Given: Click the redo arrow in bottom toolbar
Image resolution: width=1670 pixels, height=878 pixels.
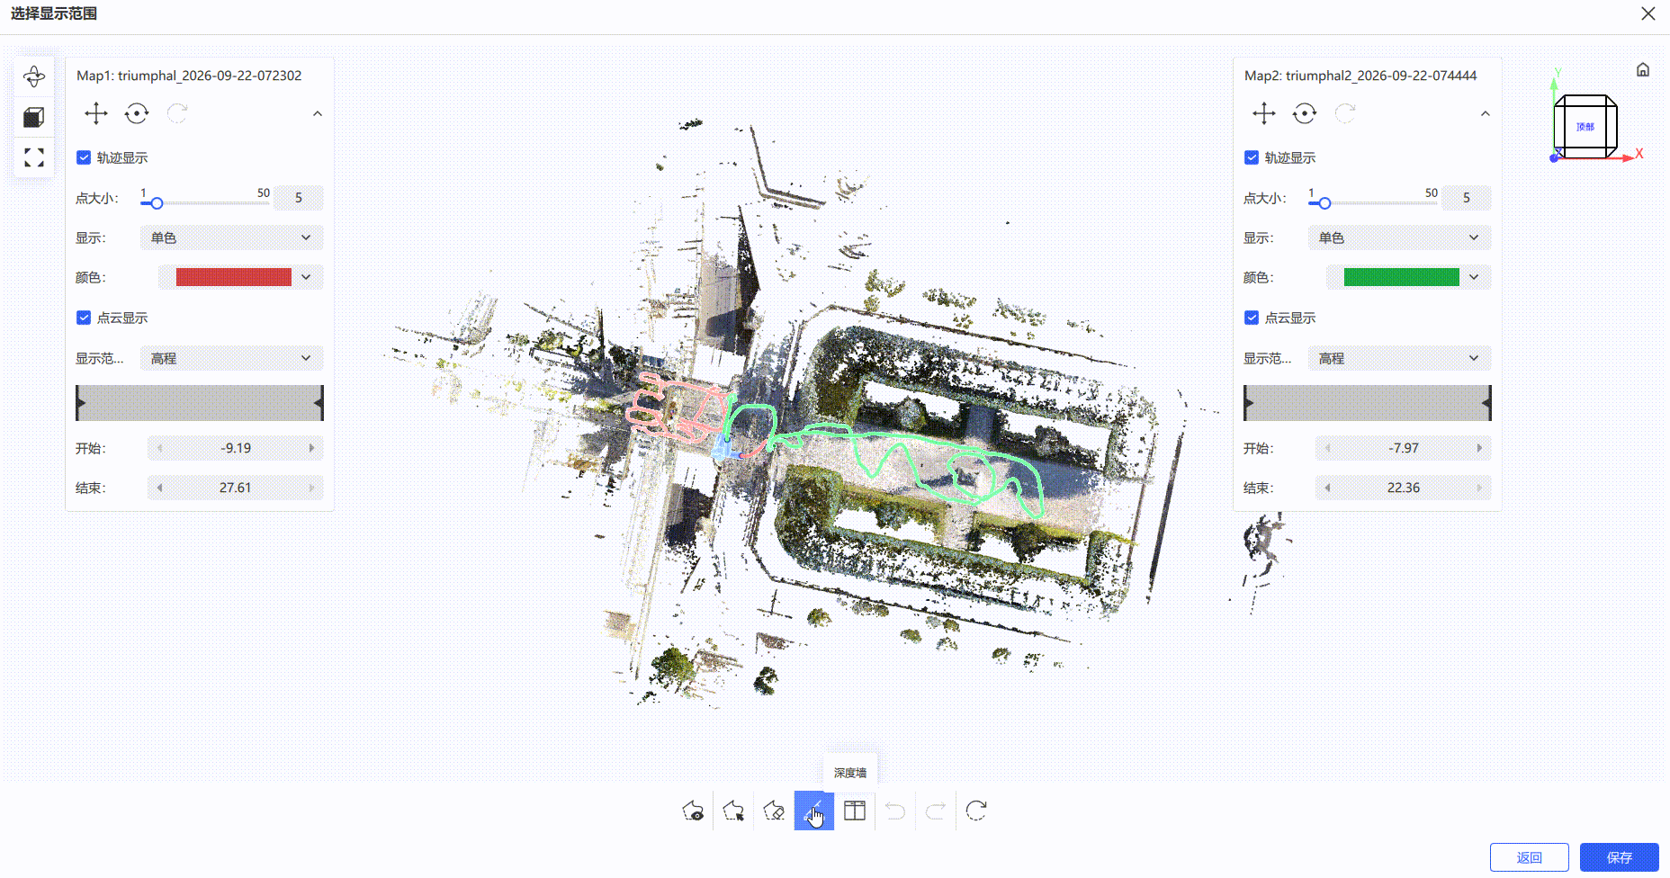Looking at the screenshot, I should [936, 811].
